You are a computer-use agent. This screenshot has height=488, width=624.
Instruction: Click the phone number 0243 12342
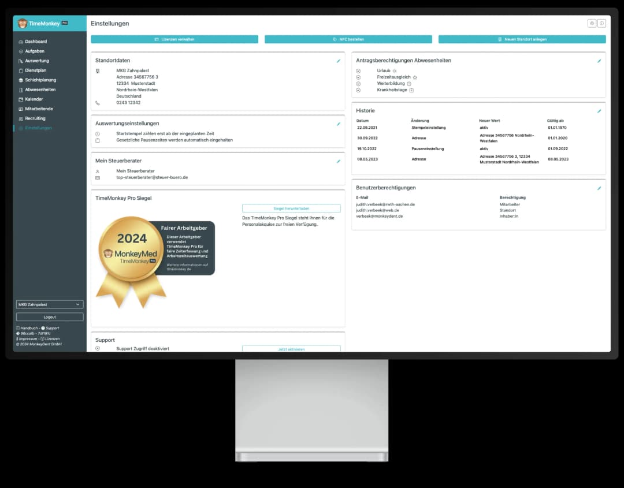128,103
